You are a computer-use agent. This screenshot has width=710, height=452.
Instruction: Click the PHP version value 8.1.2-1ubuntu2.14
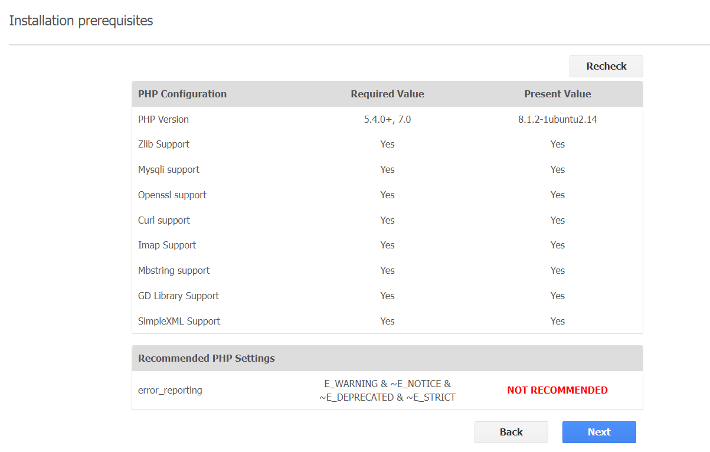tap(557, 119)
